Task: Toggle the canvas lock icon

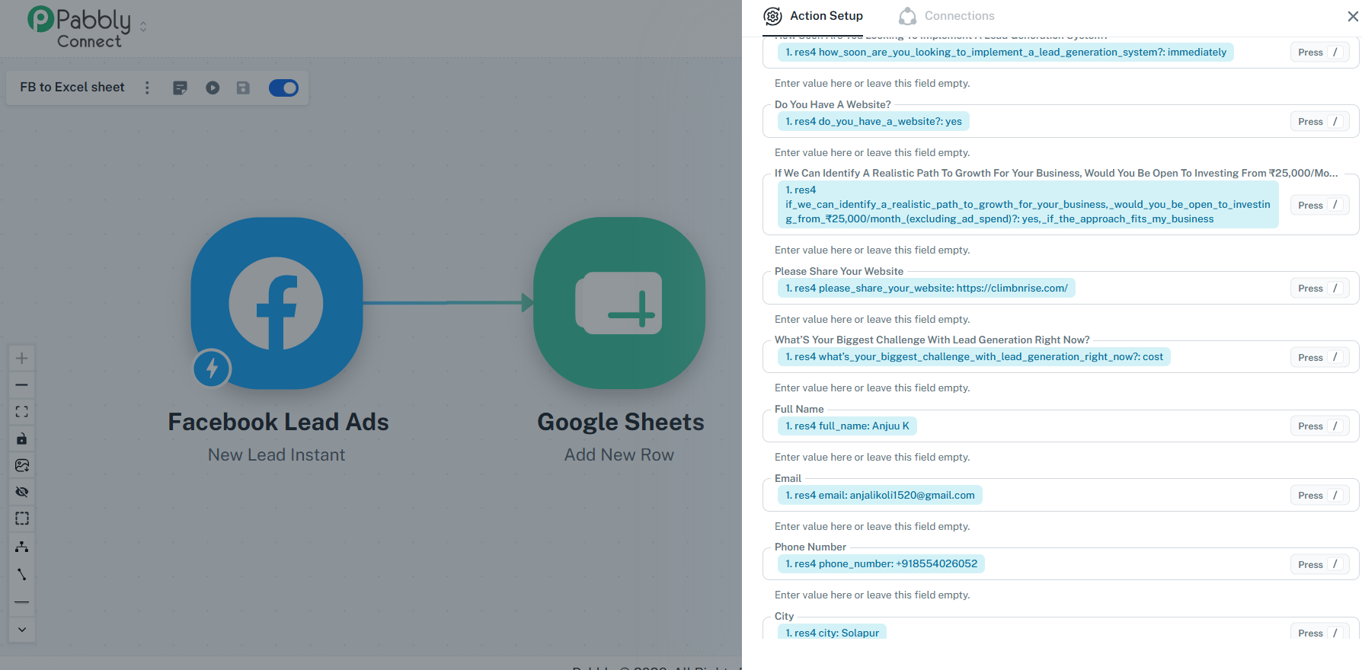Action: pyautogui.click(x=22, y=439)
